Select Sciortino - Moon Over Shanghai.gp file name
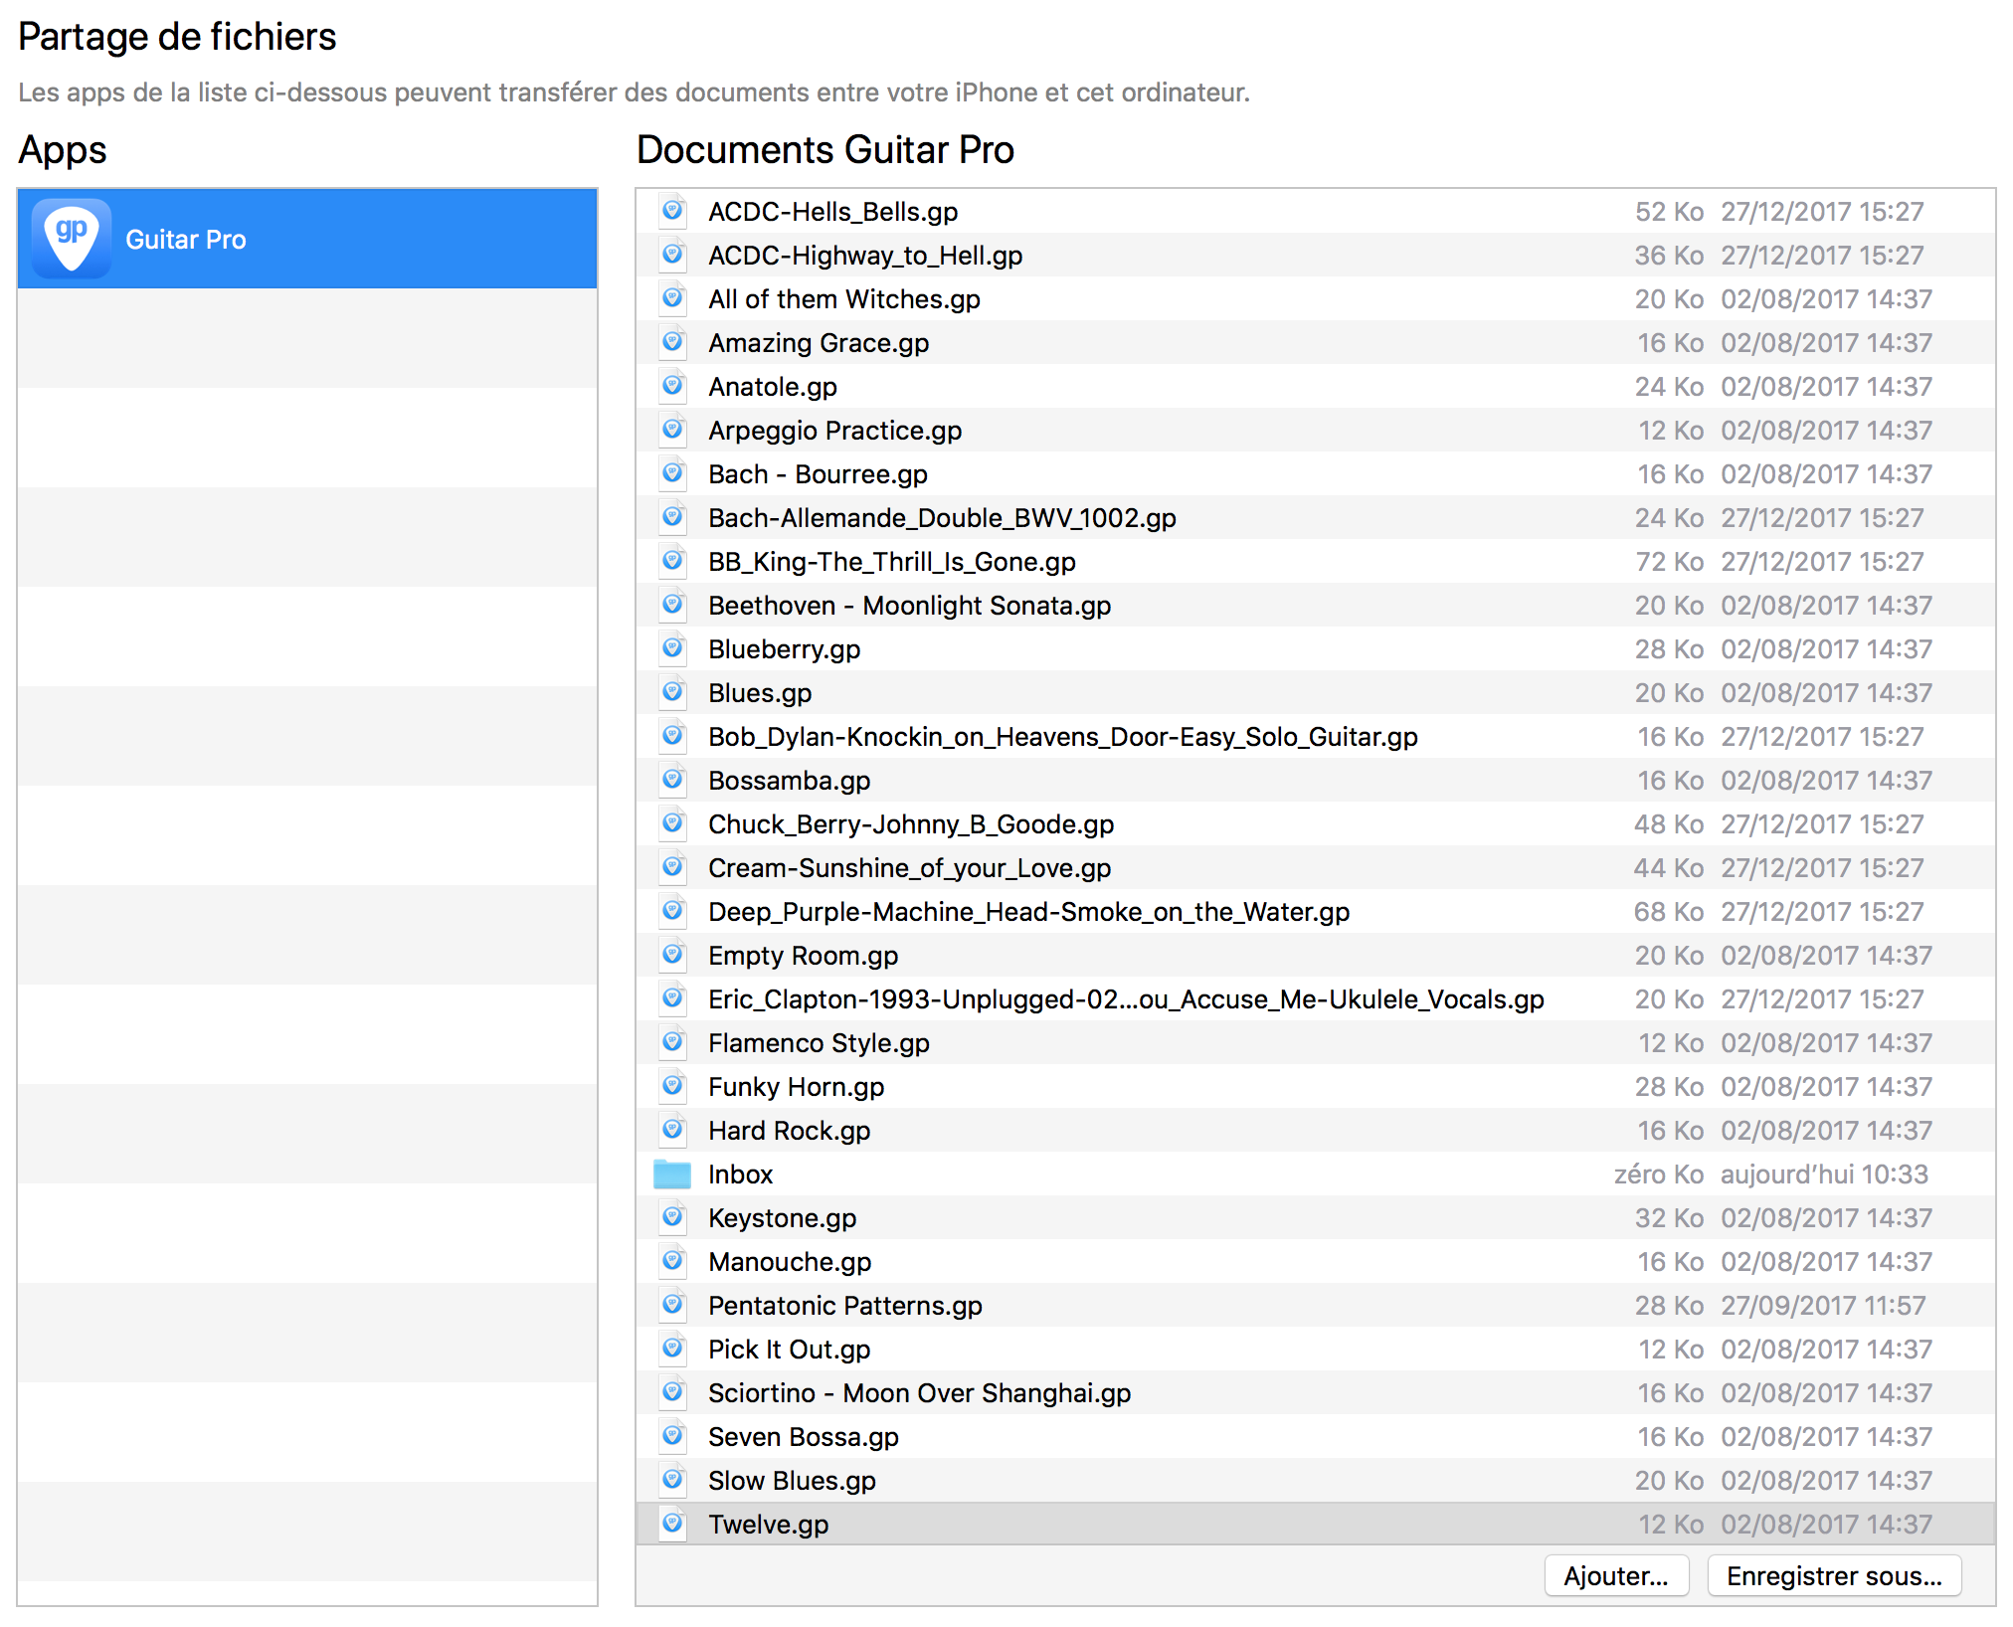2013x1627 pixels. [920, 1393]
